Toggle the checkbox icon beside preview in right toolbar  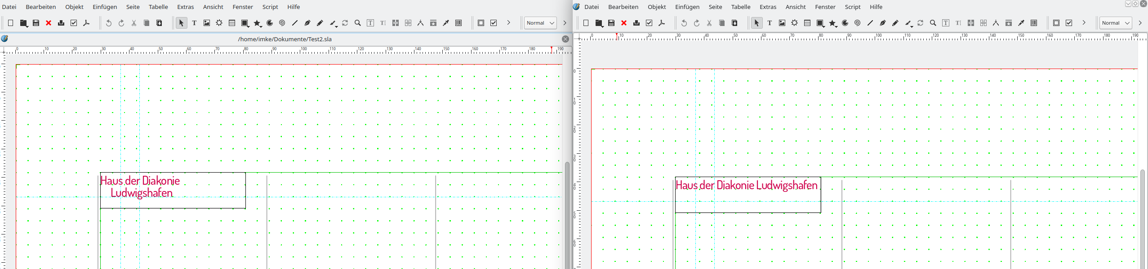click(x=1069, y=23)
